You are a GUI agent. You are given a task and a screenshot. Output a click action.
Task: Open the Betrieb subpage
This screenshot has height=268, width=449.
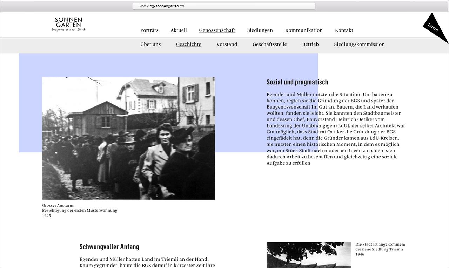pyautogui.click(x=310, y=44)
